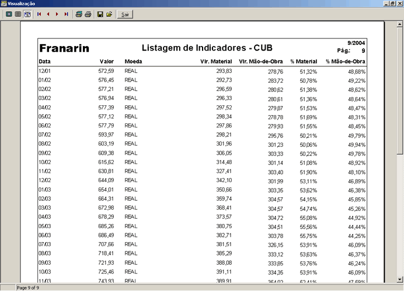The image size is (404, 291).
Task: Click the value 593,97
Action: [106, 134]
